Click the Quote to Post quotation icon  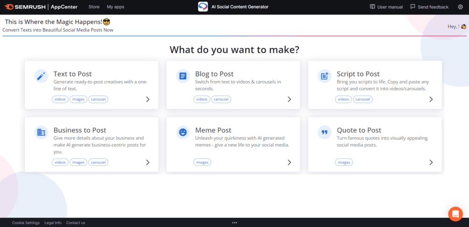325,132
